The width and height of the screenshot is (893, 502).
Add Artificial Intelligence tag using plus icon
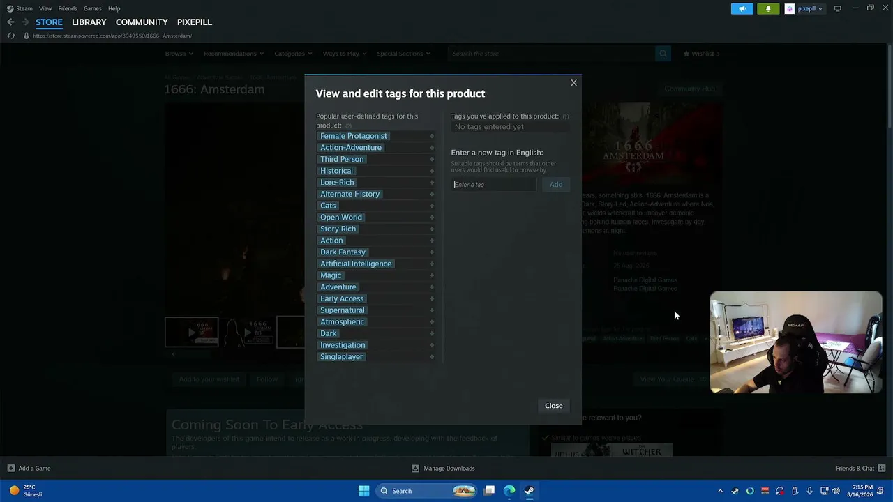(432, 264)
